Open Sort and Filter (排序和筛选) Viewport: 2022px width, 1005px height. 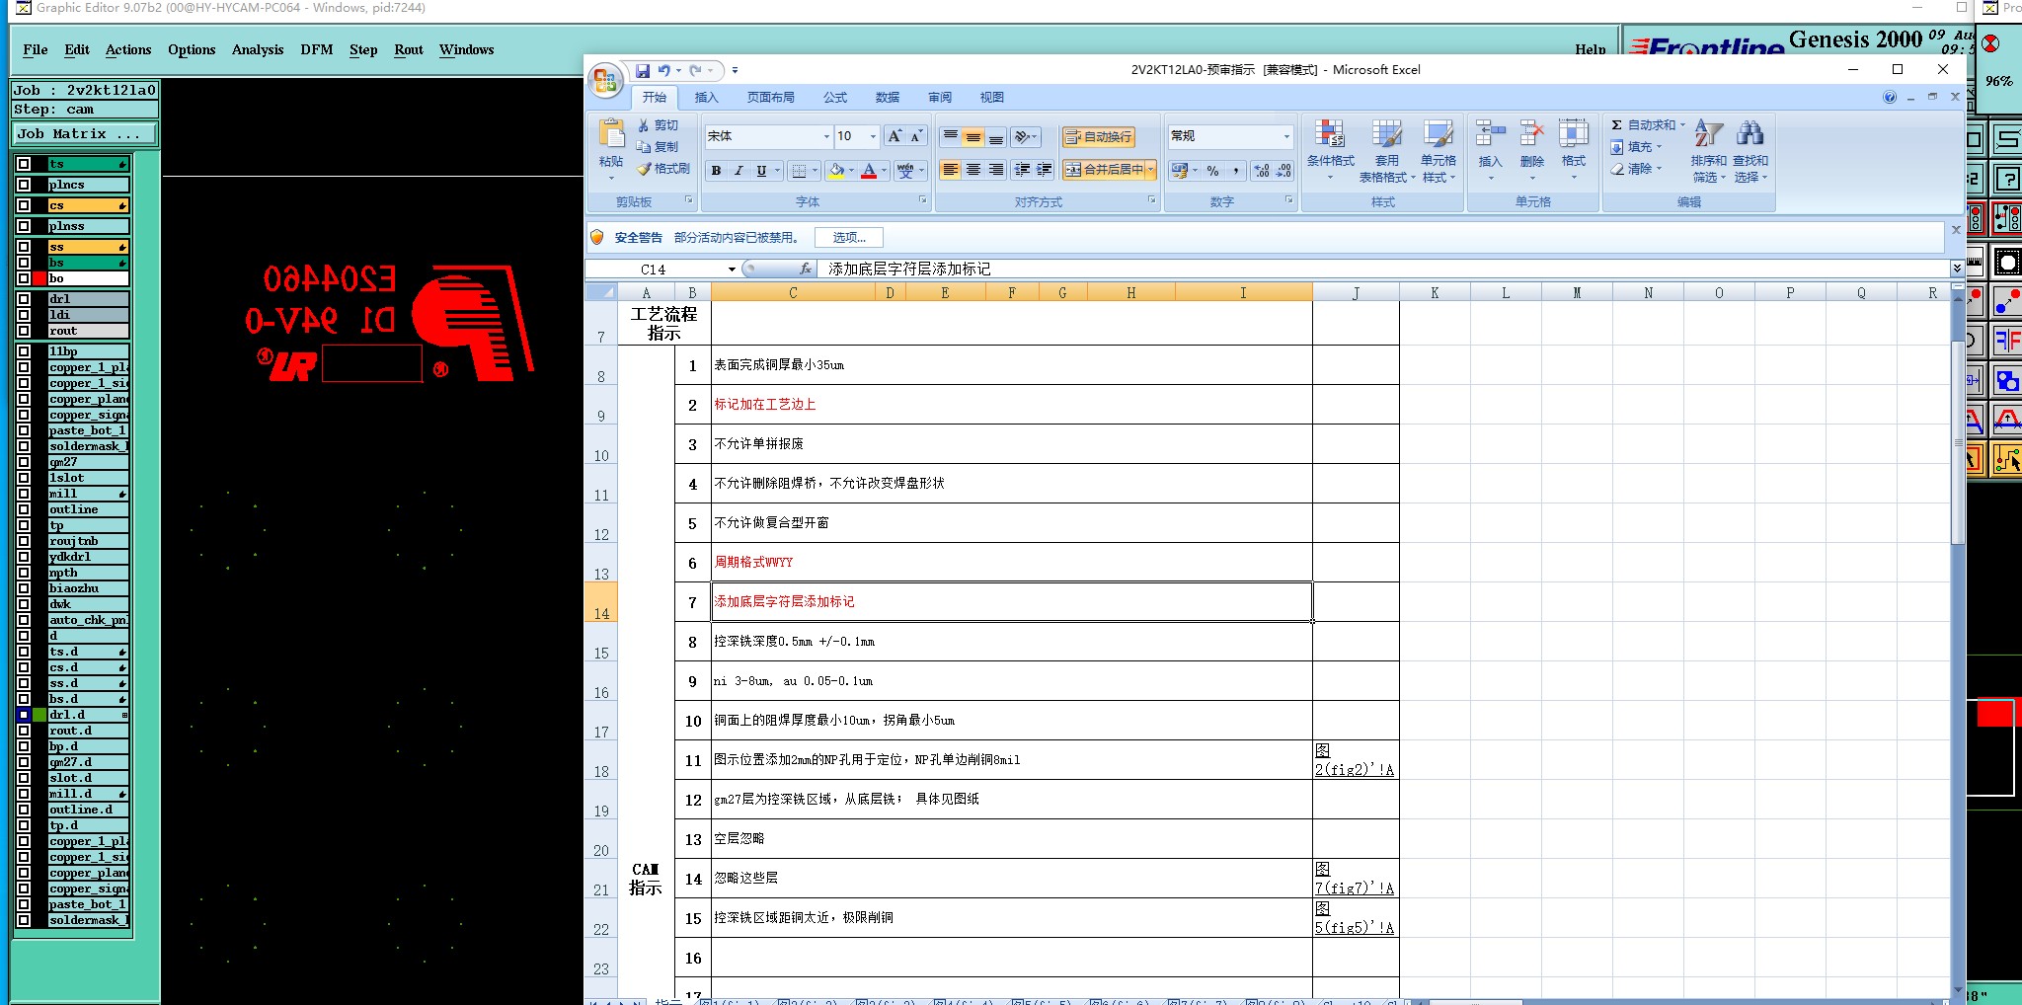tap(1709, 150)
